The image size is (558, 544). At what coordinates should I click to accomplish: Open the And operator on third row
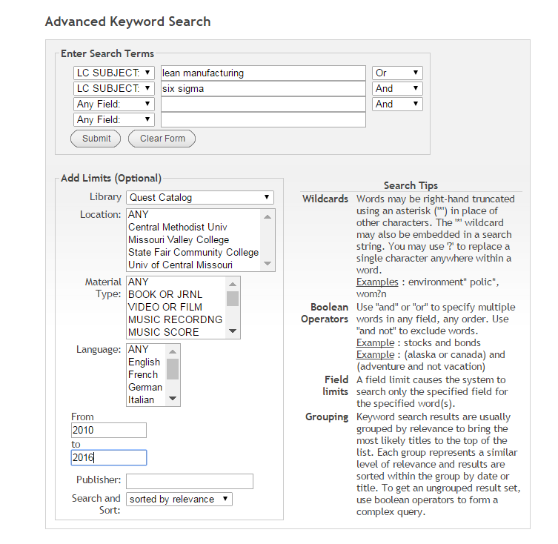coord(397,104)
